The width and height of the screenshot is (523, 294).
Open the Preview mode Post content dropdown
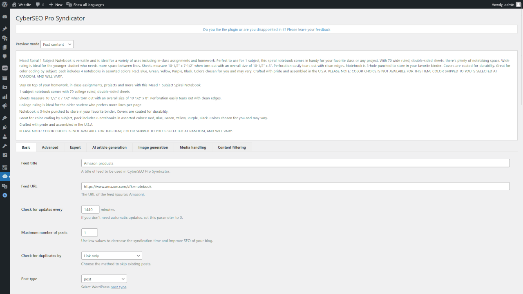[57, 44]
